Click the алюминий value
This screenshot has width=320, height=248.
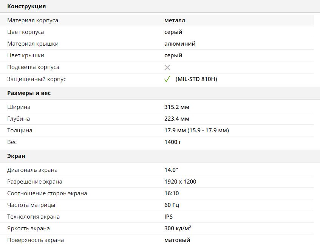click(180, 44)
